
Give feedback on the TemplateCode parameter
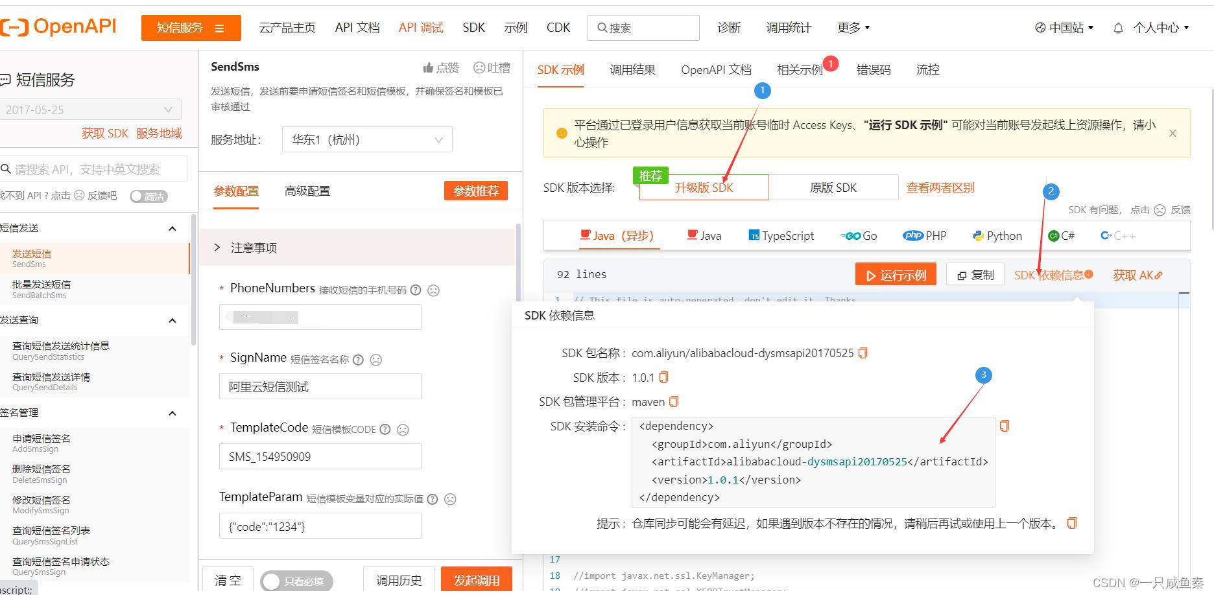point(403,430)
